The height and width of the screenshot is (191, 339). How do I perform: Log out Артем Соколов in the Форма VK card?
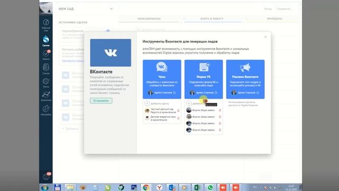[x=216, y=93]
